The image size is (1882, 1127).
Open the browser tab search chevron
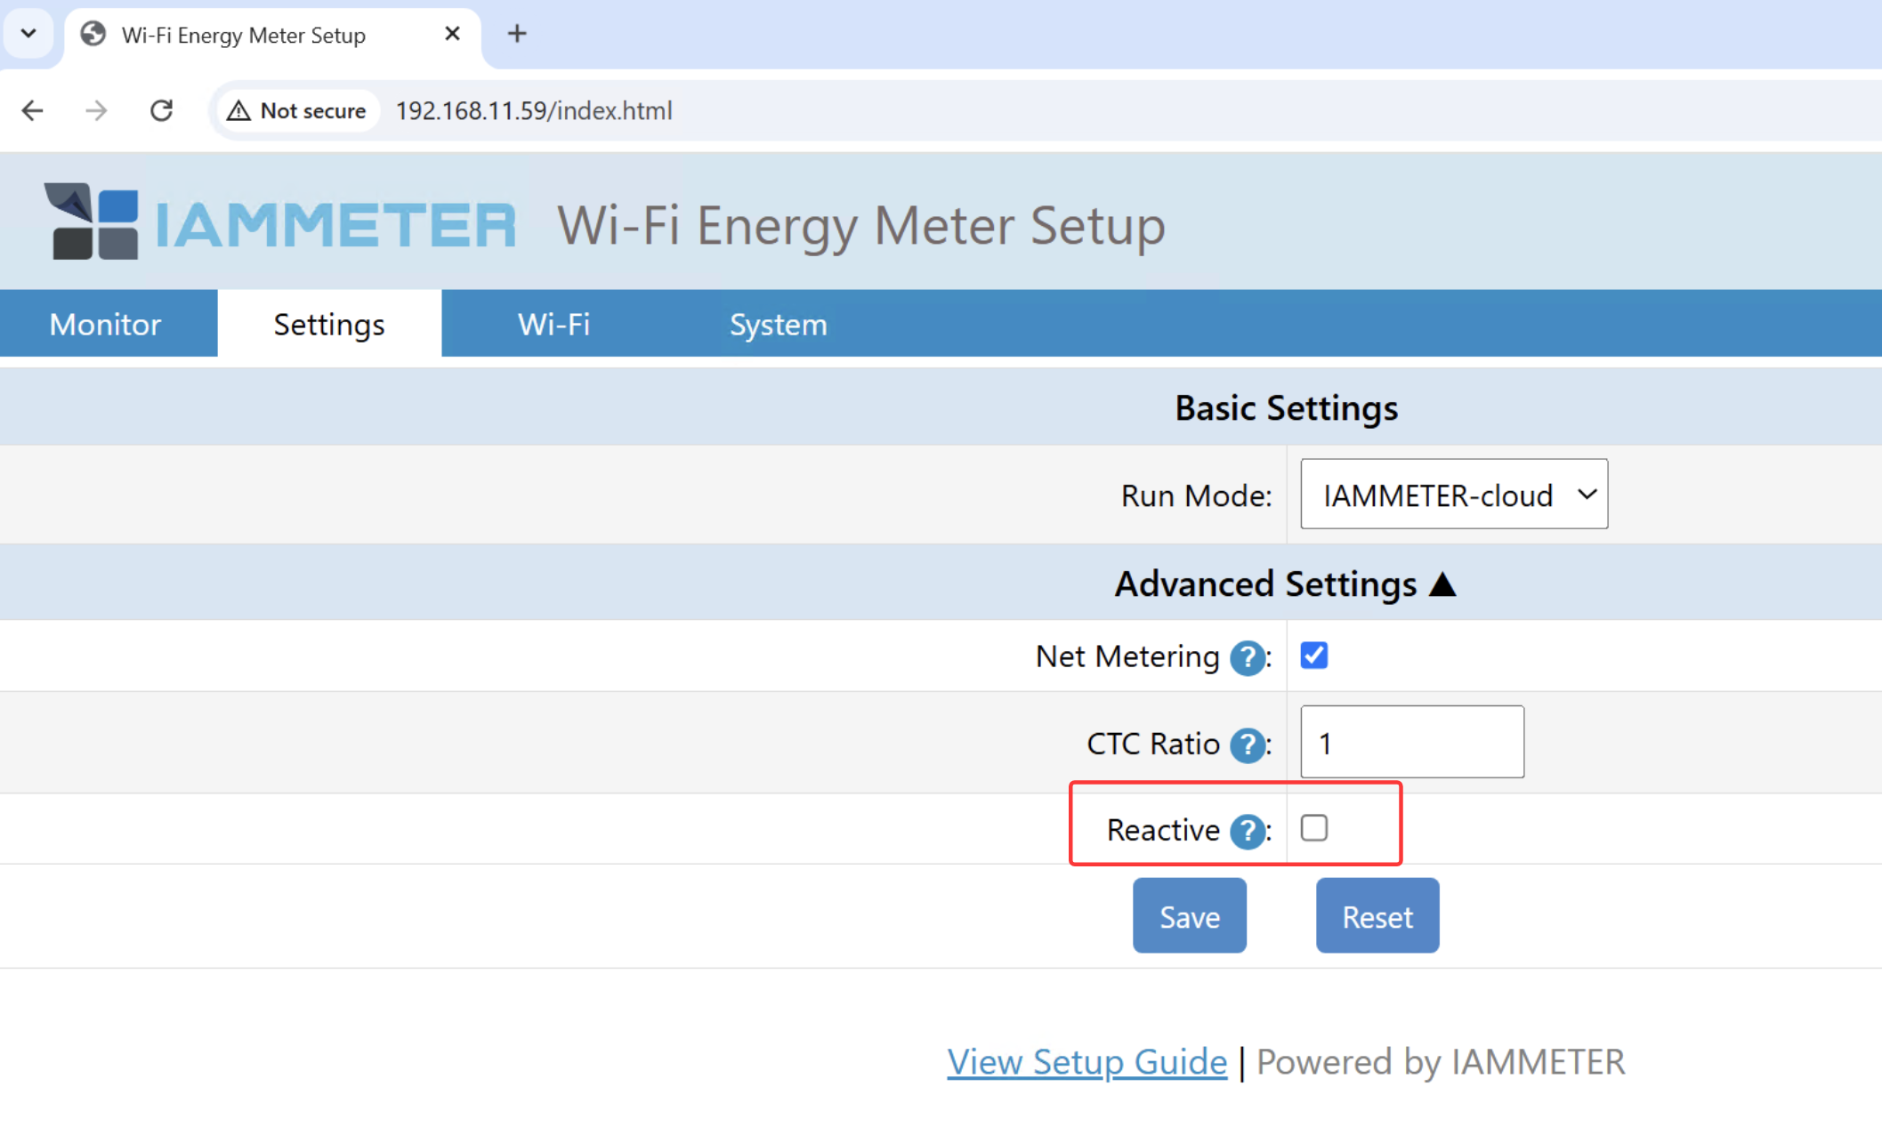(28, 34)
